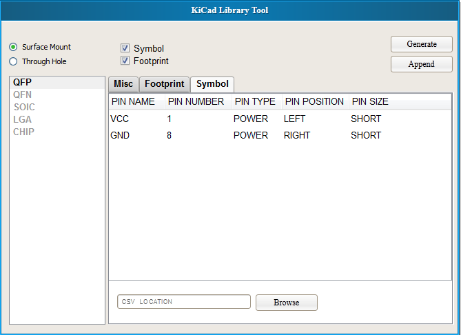This screenshot has height=335, width=461.
Task: Click pin number 8 cell
Action: [x=169, y=135]
